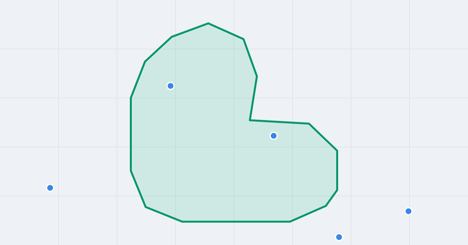Viewport: 468px width, 245px height.
Task: Select the blue point inside the polygon below the notch
Action: click(x=274, y=136)
